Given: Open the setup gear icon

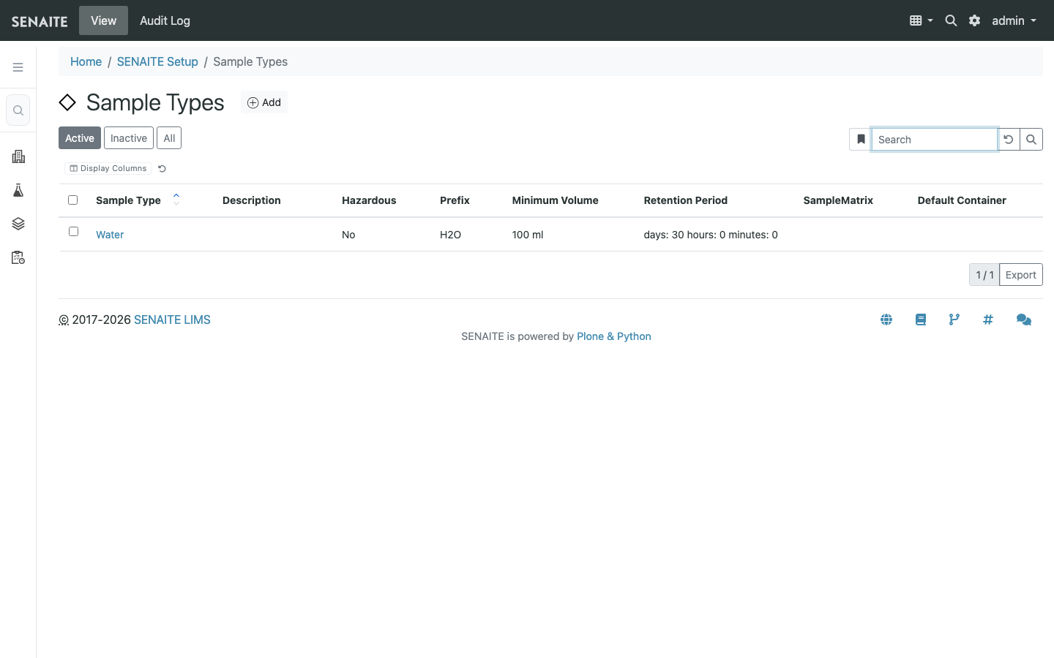Looking at the screenshot, I should [x=974, y=20].
